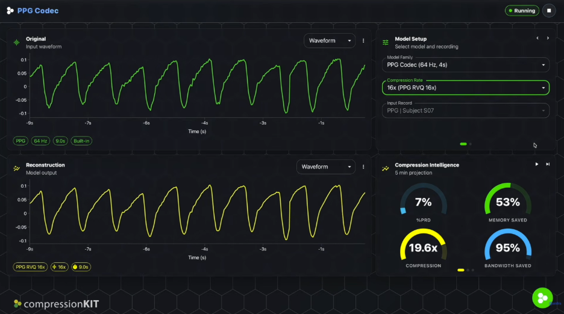Skip to next Compression Intelligence projection
This screenshot has width=564, height=314.
click(548, 164)
